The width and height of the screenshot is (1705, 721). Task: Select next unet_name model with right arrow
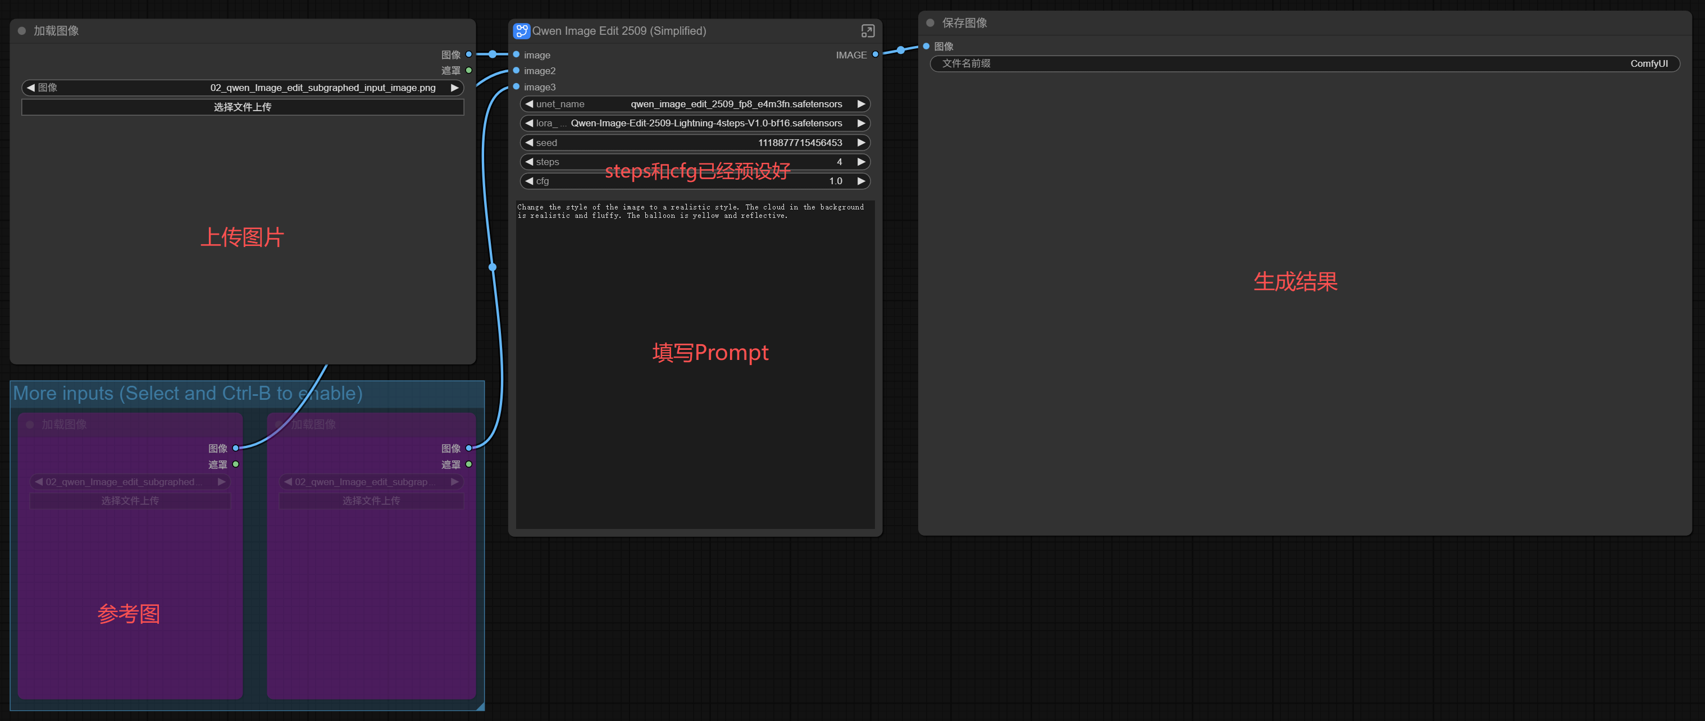[x=860, y=104]
